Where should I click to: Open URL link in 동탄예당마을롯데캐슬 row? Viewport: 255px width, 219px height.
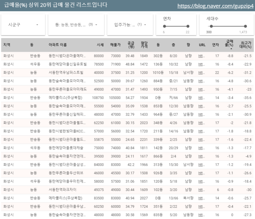click(x=202, y=148)
